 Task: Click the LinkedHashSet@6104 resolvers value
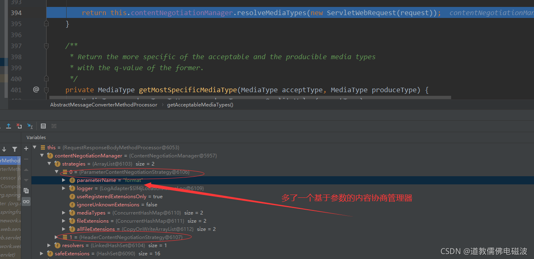point(117,245)
